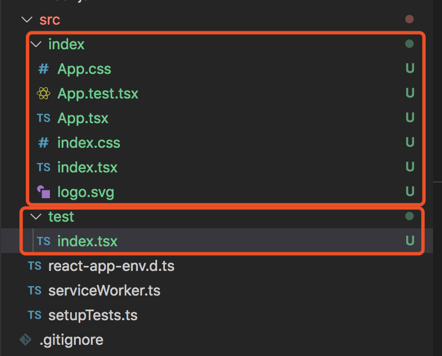Collapse the src folder chevron
Viewport: 442px width, 356px height.
click(26, 20)
